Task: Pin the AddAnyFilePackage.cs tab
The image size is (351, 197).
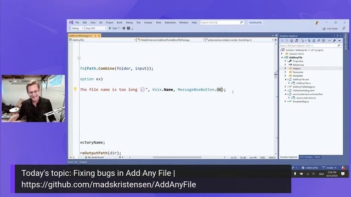Action: (95, 36)
